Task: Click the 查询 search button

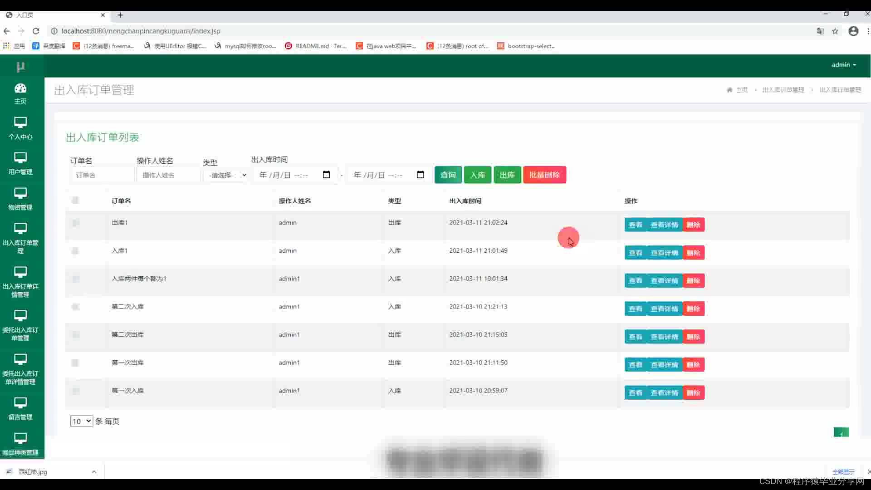Action: 448,175
